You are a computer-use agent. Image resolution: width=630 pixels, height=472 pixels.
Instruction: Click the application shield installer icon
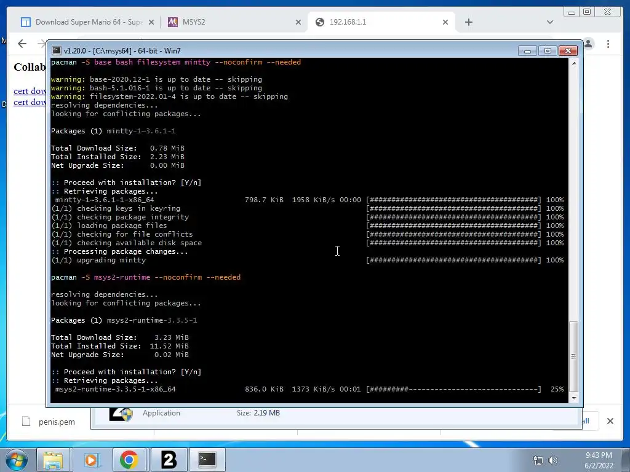click(x=121, y=414)
